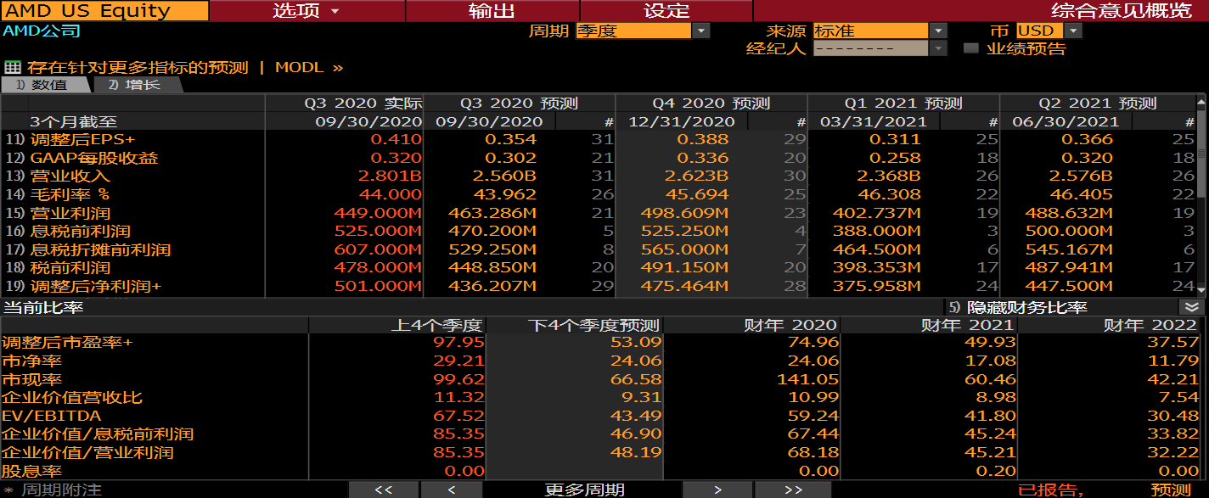Click the Q1 2021 预测 column header
Image resolution: width=1209 pixels, height=498 pixels.
903,104
